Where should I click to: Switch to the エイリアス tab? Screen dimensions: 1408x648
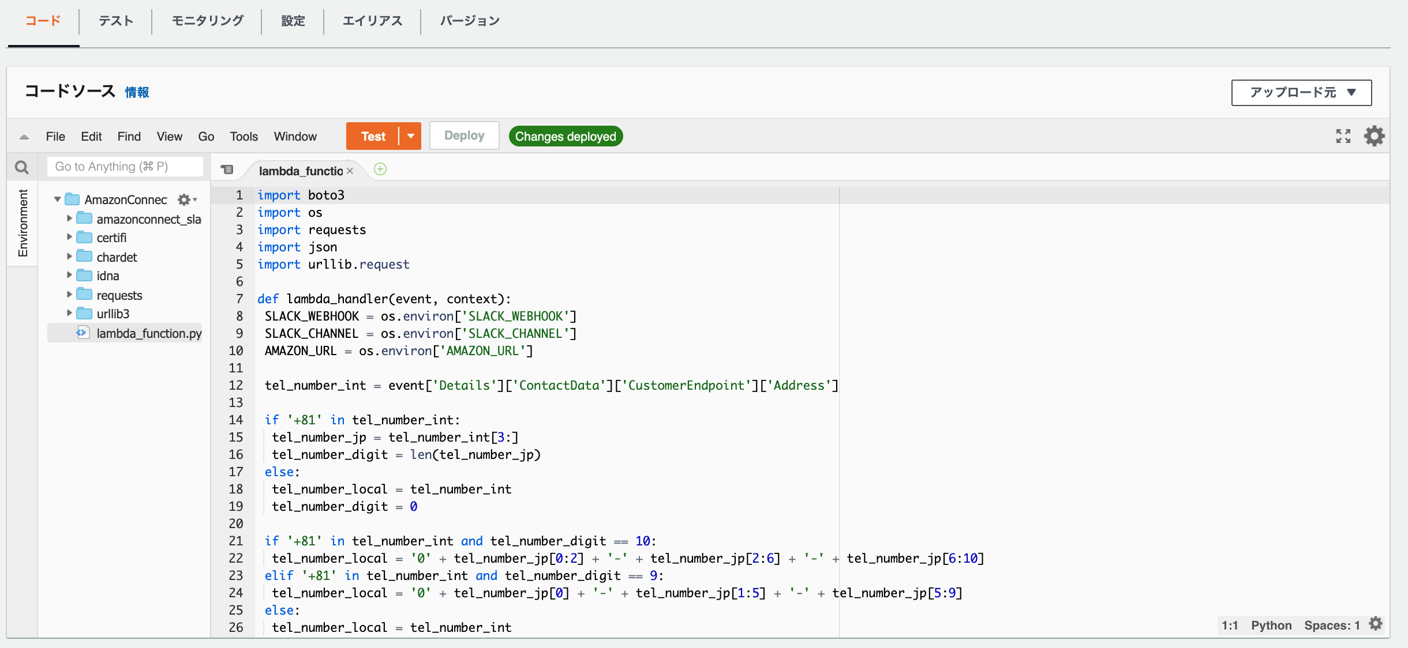point(373,21)
